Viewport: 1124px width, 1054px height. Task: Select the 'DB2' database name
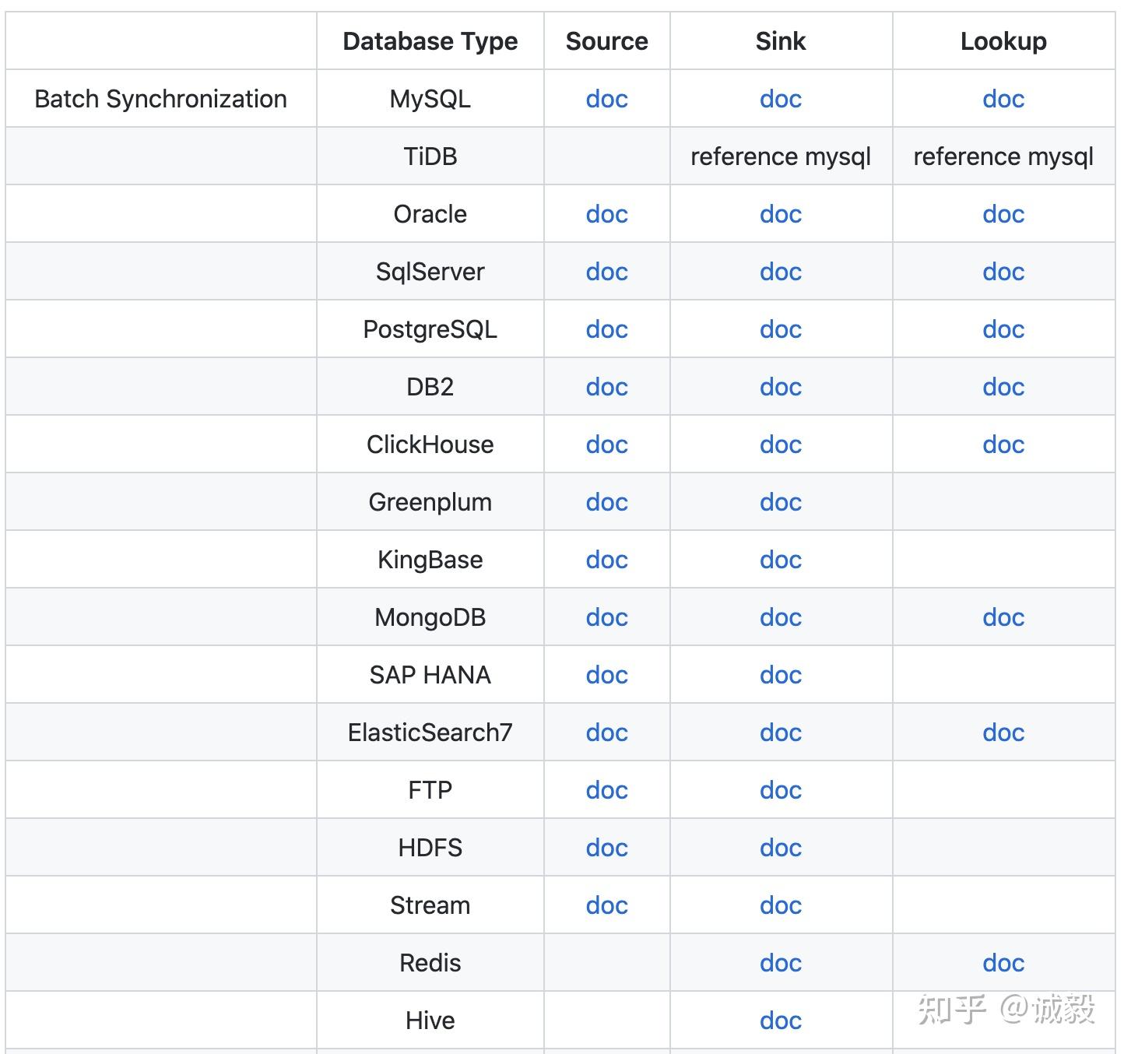point(430,387)
